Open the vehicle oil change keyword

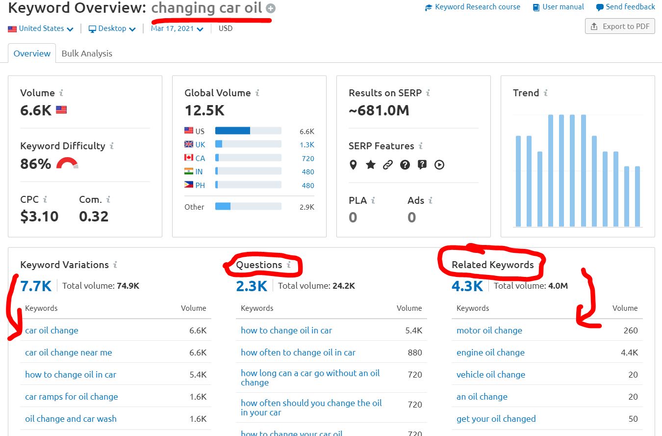491,375
